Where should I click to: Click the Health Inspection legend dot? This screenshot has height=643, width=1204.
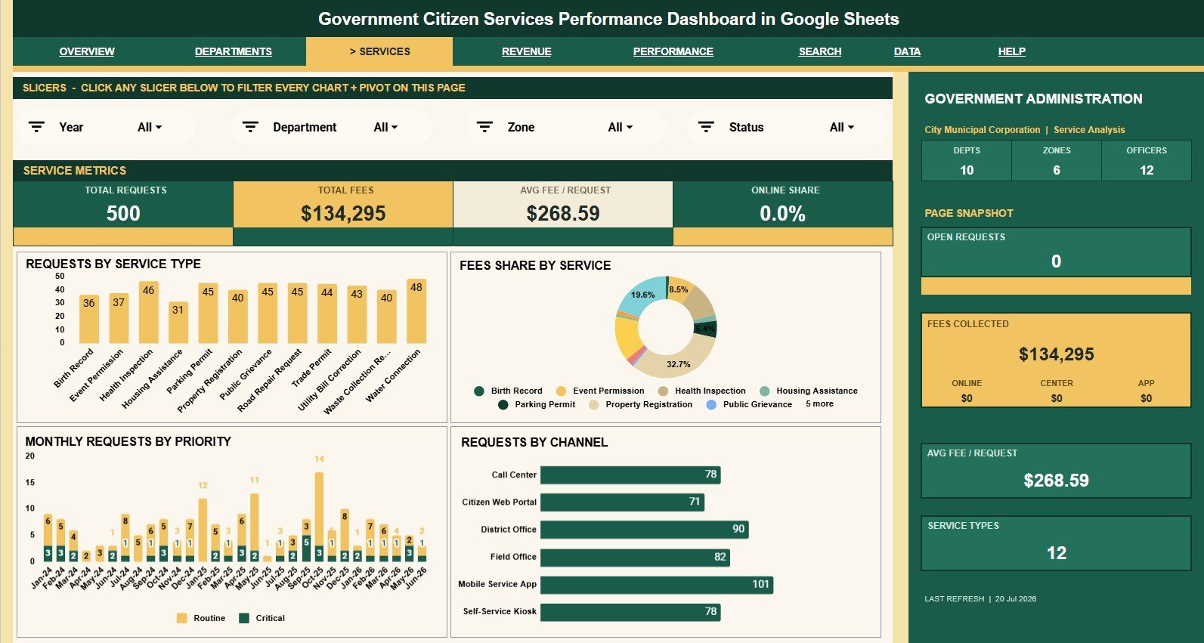pyautogui.click(x=663, y=391)
